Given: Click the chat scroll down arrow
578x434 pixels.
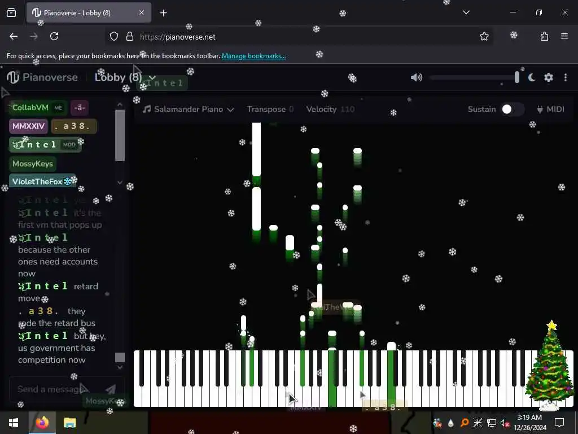Looking at the screenshot, I should 120,367.
